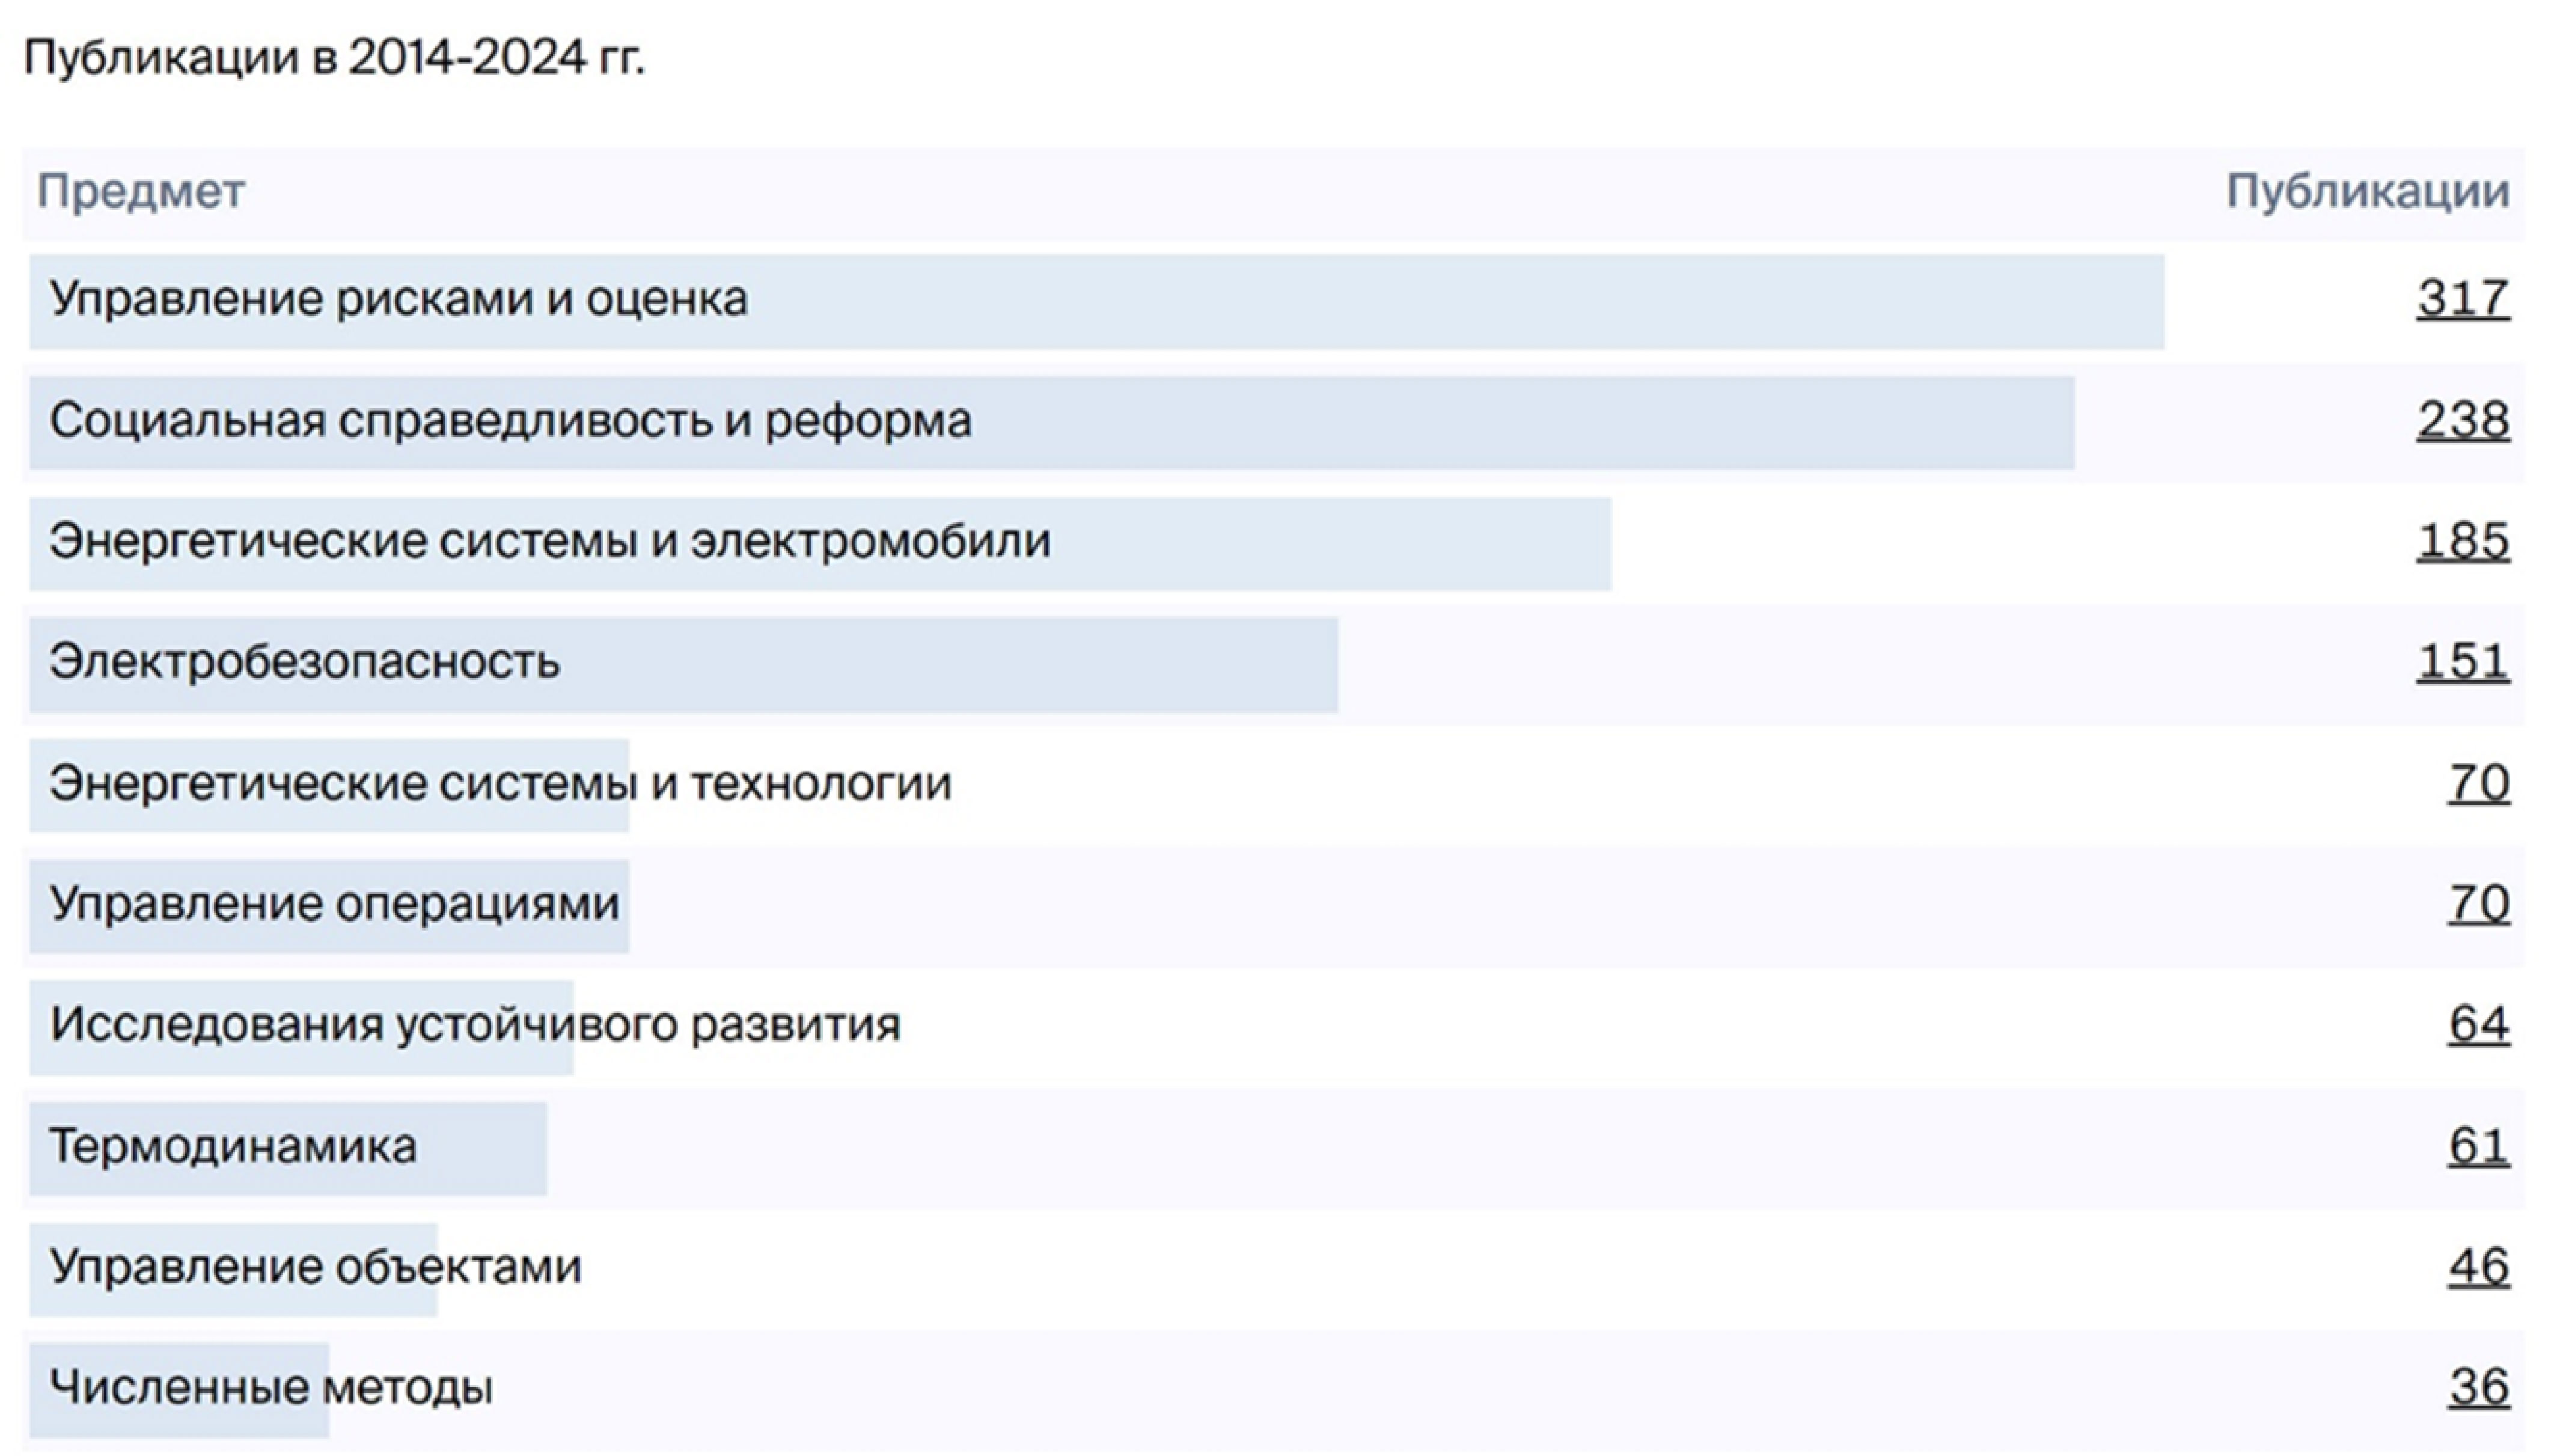Open the 36 publications link
The height and width of the screenshot is (1456, 2560).
tap(2478, 1388)
